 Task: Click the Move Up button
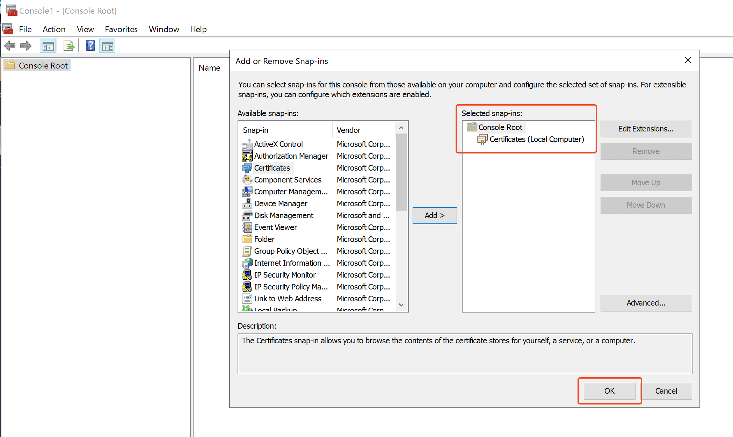646,183
